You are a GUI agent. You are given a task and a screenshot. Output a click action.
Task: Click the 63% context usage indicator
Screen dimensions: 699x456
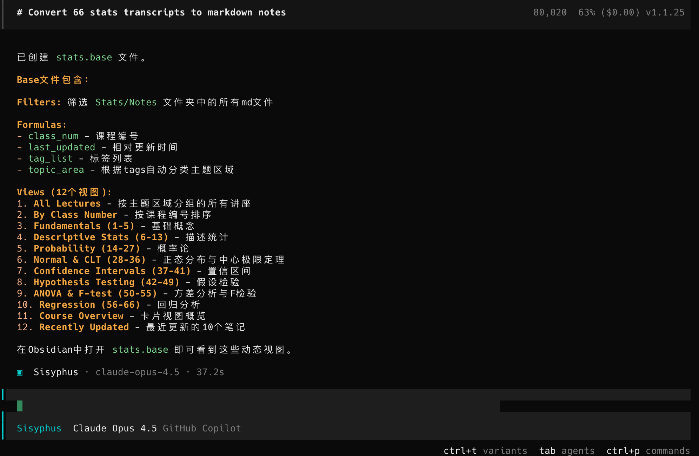click(x=586, y=12)
